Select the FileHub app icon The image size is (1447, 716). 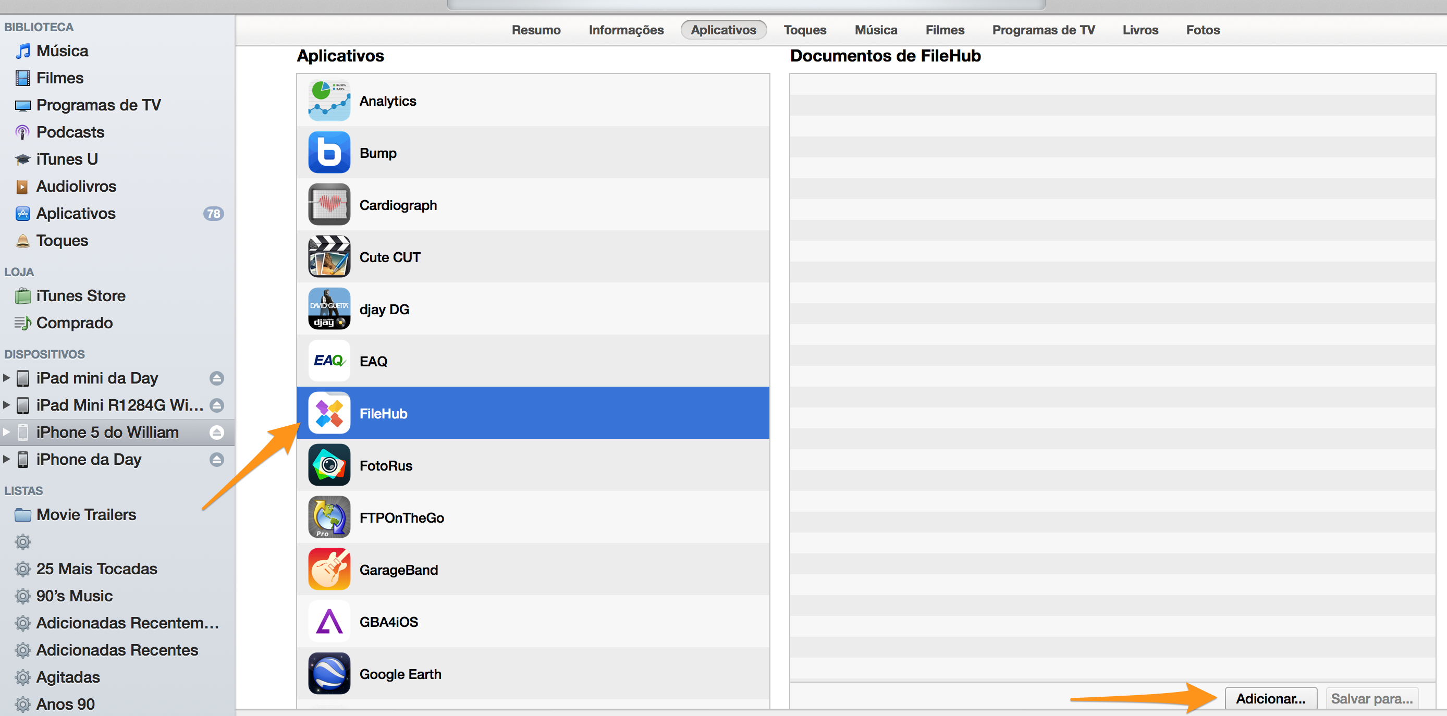click(x=329, y=413)
